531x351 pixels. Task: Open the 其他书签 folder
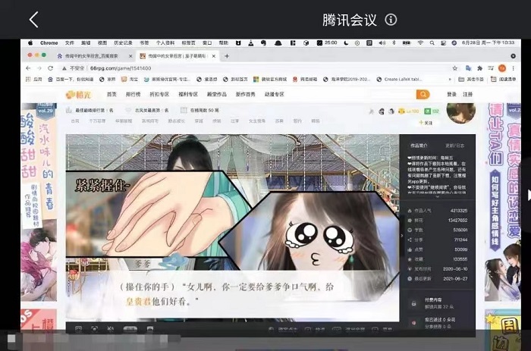[471, 79]
